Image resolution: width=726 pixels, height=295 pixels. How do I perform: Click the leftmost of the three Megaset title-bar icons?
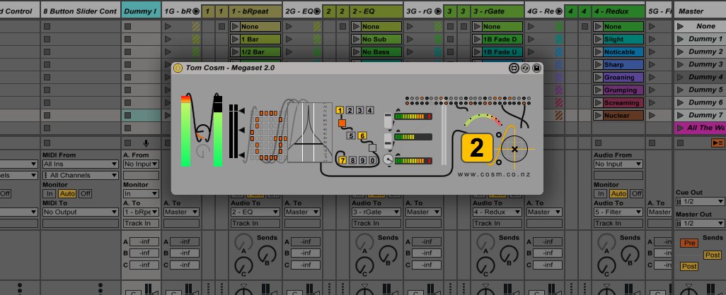coord(514,68)
